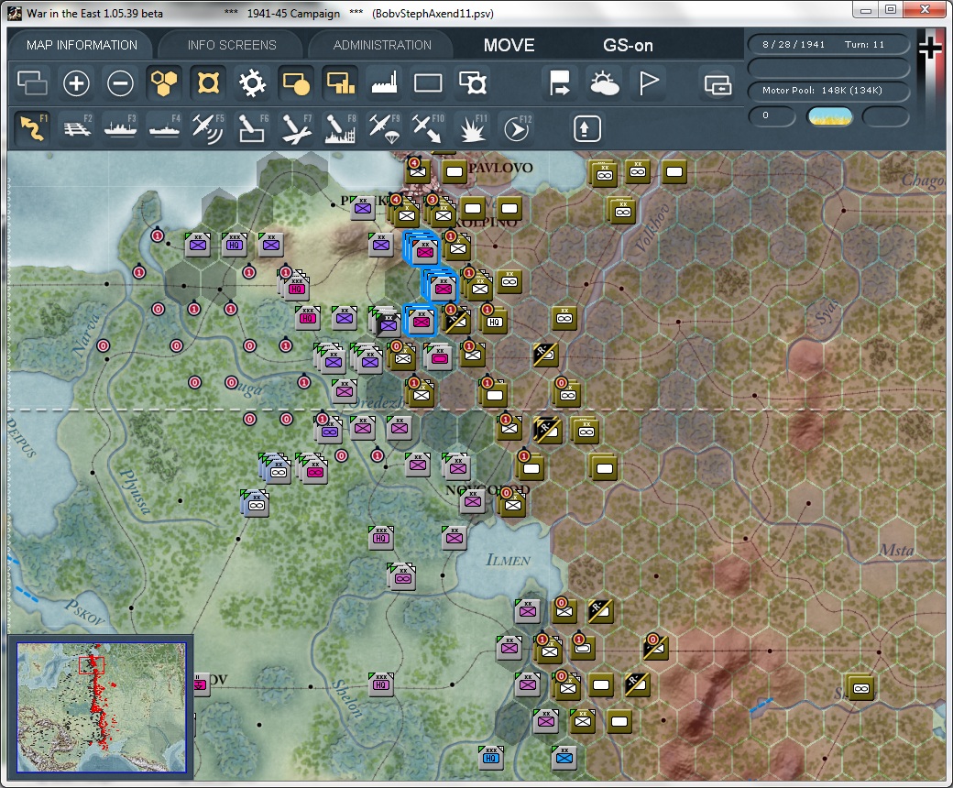Screen dimensions: 953x788
Task: Toggle enemy hex control display
Action: (x=208, y=82)
